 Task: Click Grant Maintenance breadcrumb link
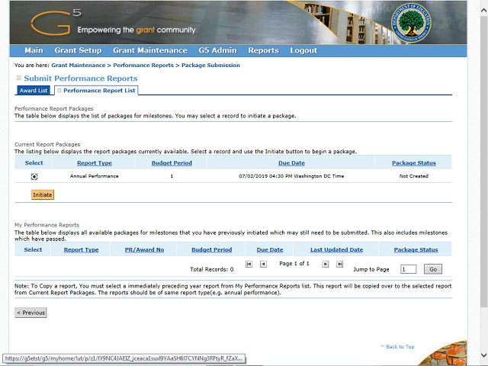click(78, 65)
